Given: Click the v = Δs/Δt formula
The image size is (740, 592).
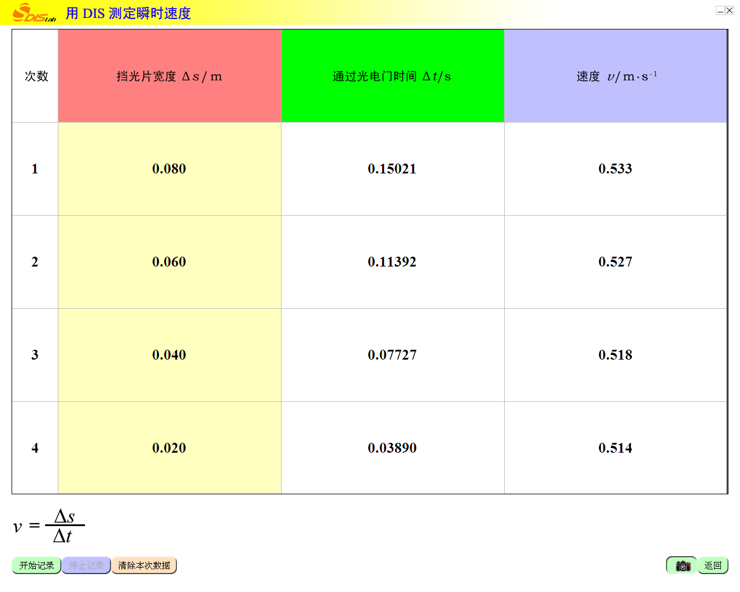Looking at the screenshot, I should pos(49,526).
